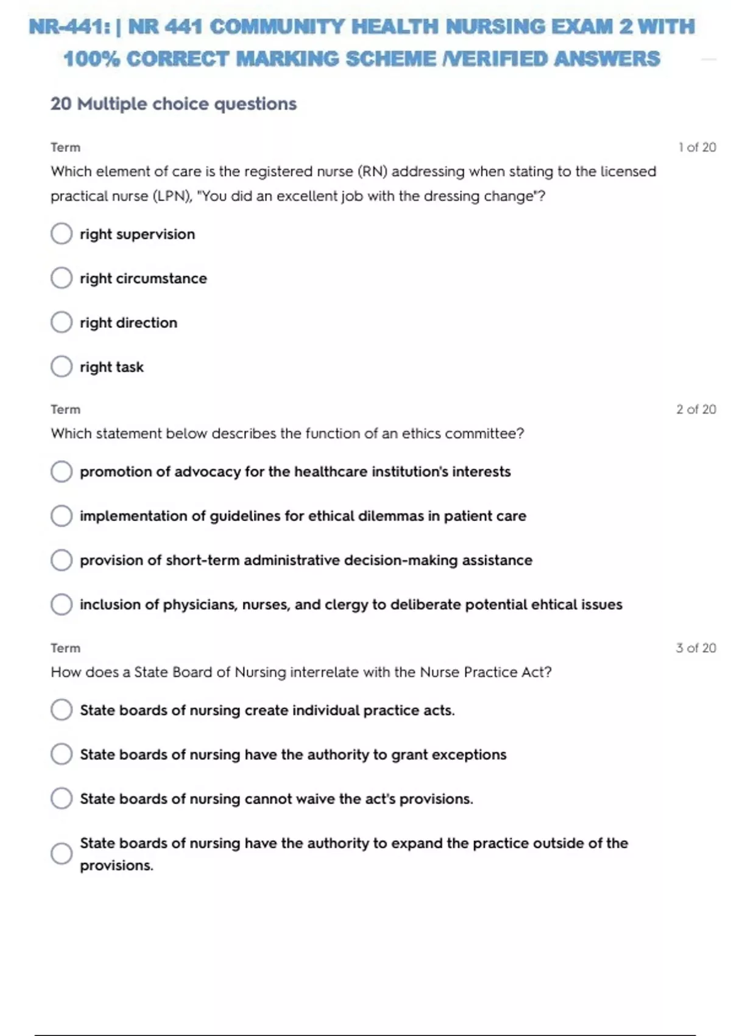
Task: Click the '2 of 20' question counter
Action: [696, 410]
